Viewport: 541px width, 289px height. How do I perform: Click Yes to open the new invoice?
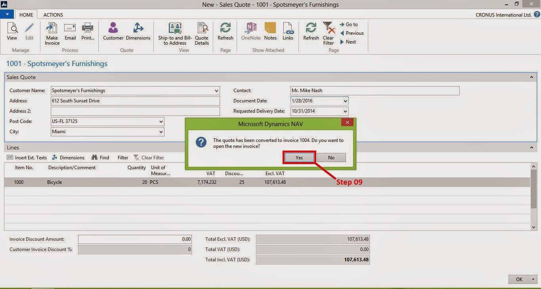tap(299, 157)
